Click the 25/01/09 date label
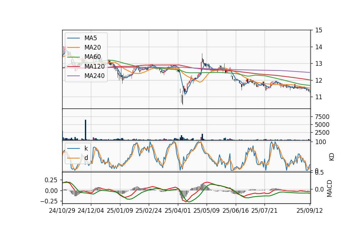Screen dimensions: 345x248 120,211
